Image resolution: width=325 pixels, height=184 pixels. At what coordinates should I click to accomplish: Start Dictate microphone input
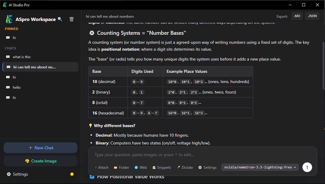(x=185, y=168)
